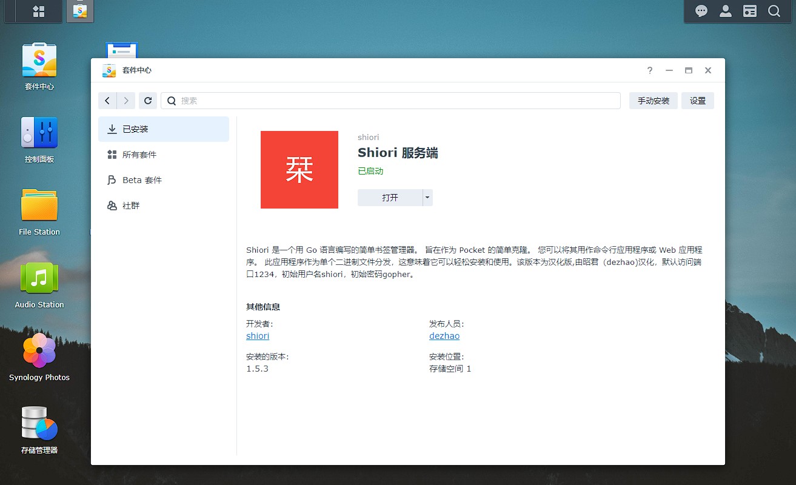Open the notifications chat bubble icon
This screenshot has height=485, width=796.
[701, 11]
